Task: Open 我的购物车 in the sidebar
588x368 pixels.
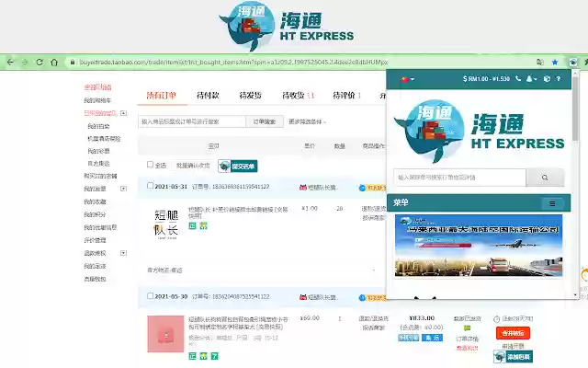Action: click(x=97, y=100)
